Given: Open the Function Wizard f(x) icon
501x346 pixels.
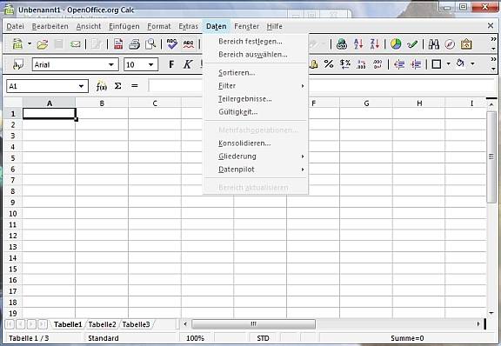Looking at the screenshot, I should coord(101,86).
